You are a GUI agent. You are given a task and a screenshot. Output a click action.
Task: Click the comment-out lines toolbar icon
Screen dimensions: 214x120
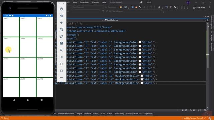pyautogui.click(x=159, y=7)
